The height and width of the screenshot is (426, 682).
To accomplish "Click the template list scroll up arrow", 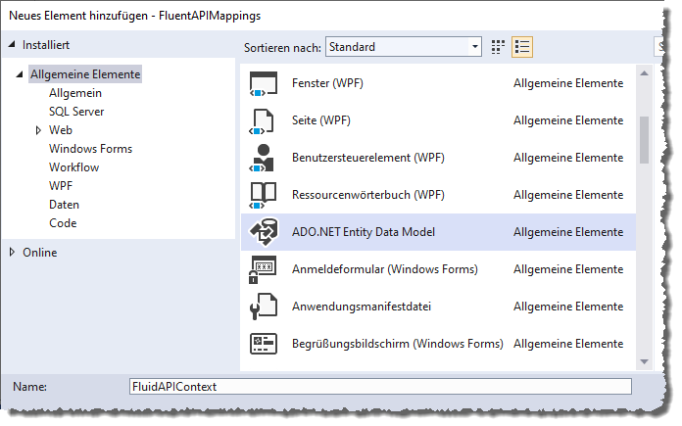I will click(644, 73).
